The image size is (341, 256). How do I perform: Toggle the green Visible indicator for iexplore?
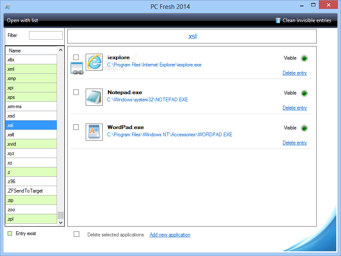point(304,58)
